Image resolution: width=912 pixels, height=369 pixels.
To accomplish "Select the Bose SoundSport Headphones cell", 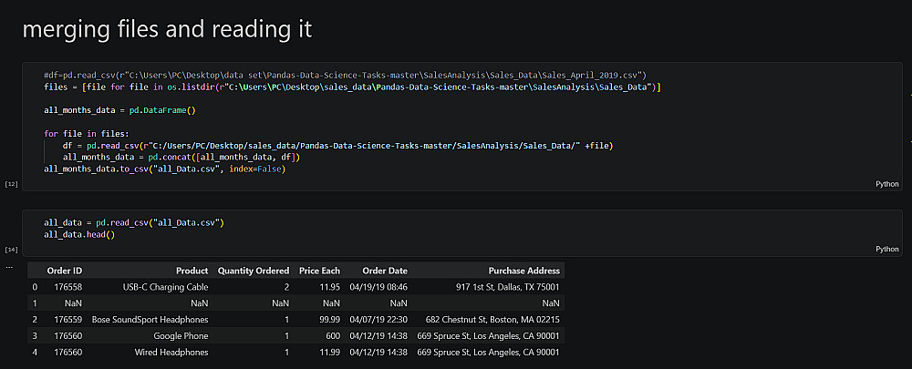I will (150, 320).
